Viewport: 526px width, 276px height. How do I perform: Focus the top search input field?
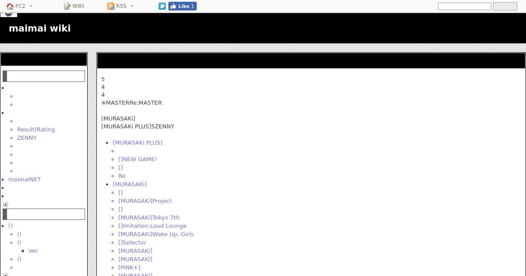point(465,6)
